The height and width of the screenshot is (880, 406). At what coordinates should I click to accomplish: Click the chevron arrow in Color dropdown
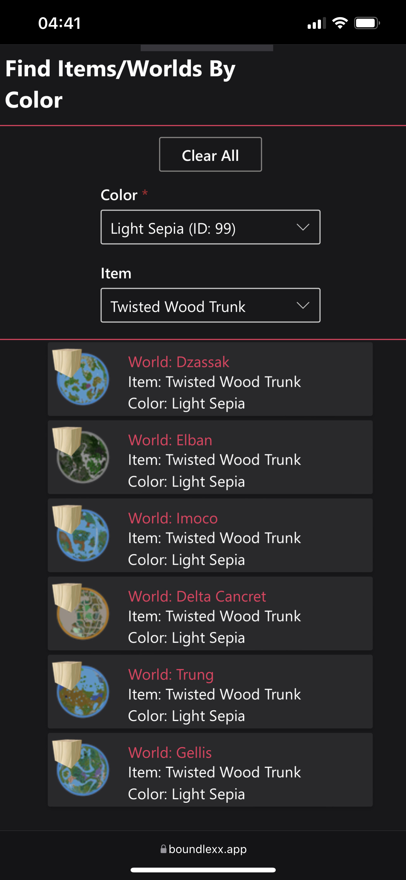pos(303,227)
